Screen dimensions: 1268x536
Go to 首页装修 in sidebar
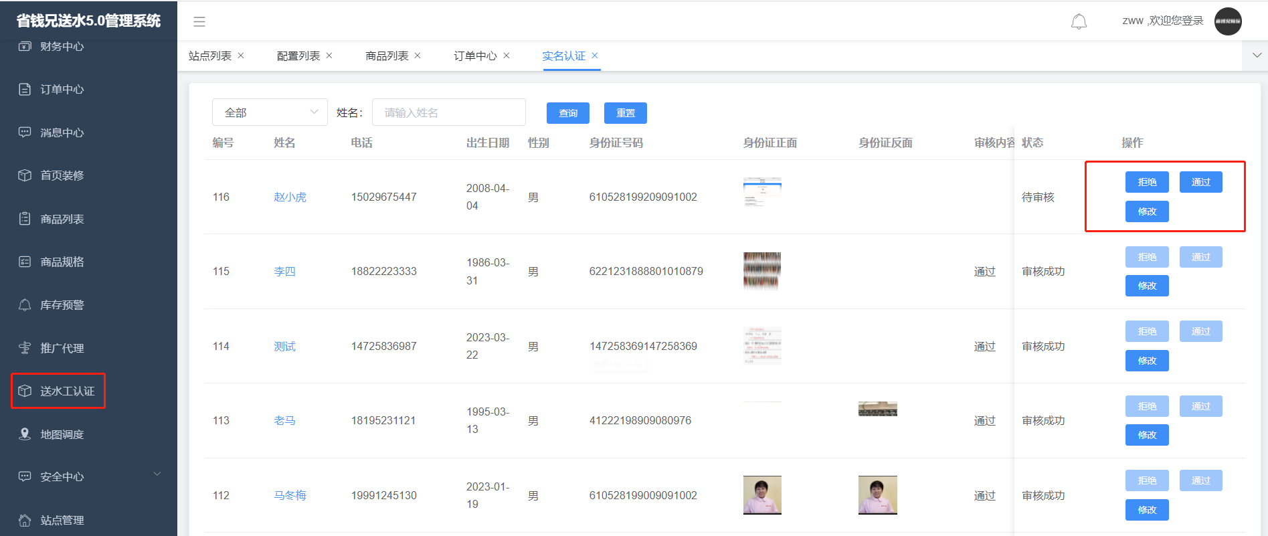point(62,175)
